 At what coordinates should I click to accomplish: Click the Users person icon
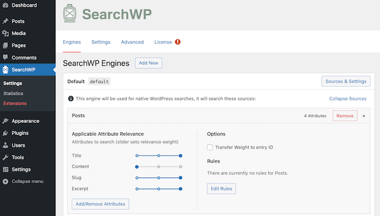(x=6, y=145)
